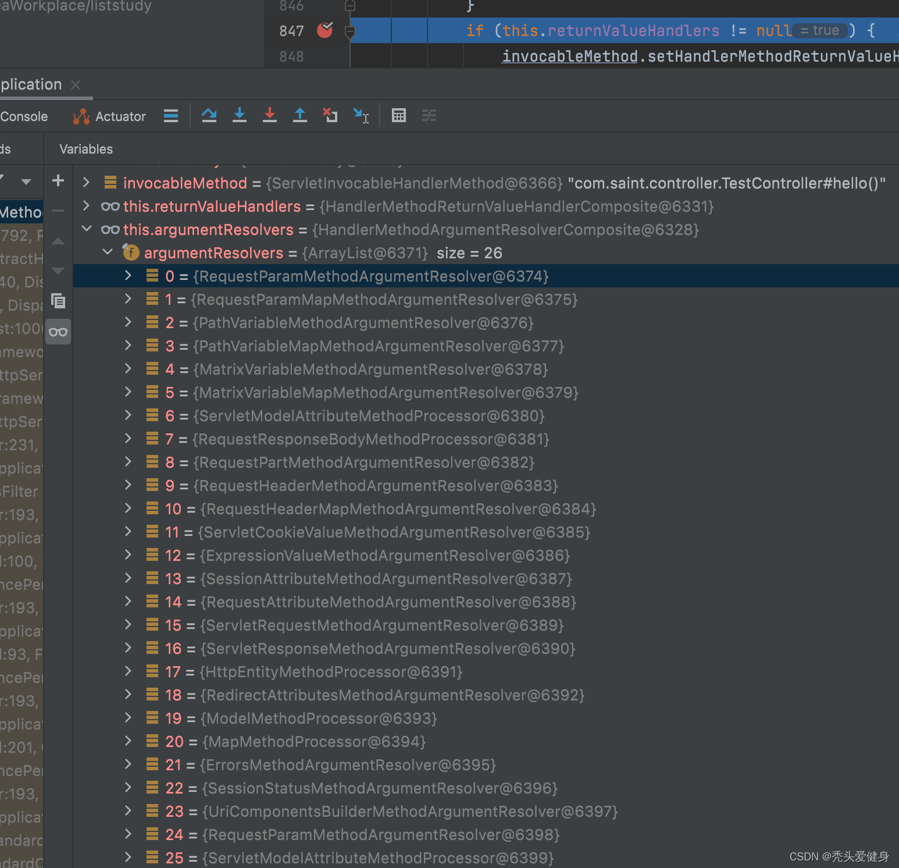Viewport: 899px width, 868px height.
Task: Open the Evaluate Expression calculator icon
Action: click(x=399, y=116)
